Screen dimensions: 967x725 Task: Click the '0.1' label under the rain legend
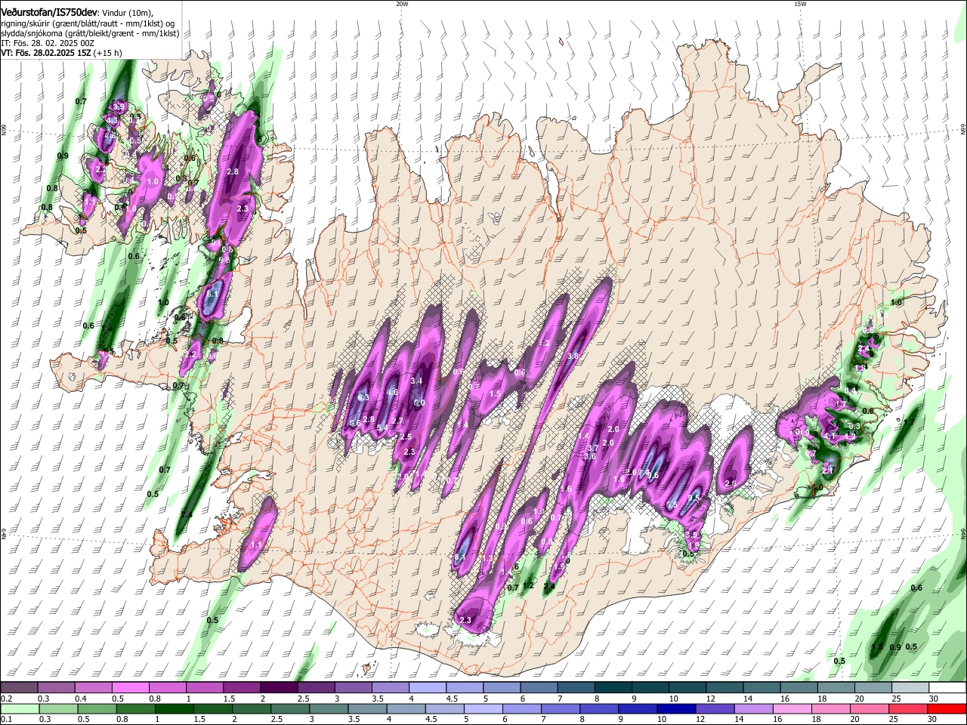click(5, 719)
